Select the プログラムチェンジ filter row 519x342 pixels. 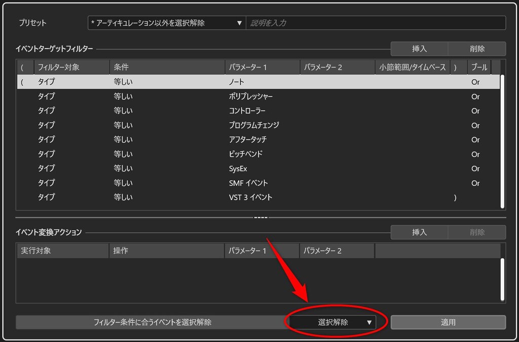(258, 125)
